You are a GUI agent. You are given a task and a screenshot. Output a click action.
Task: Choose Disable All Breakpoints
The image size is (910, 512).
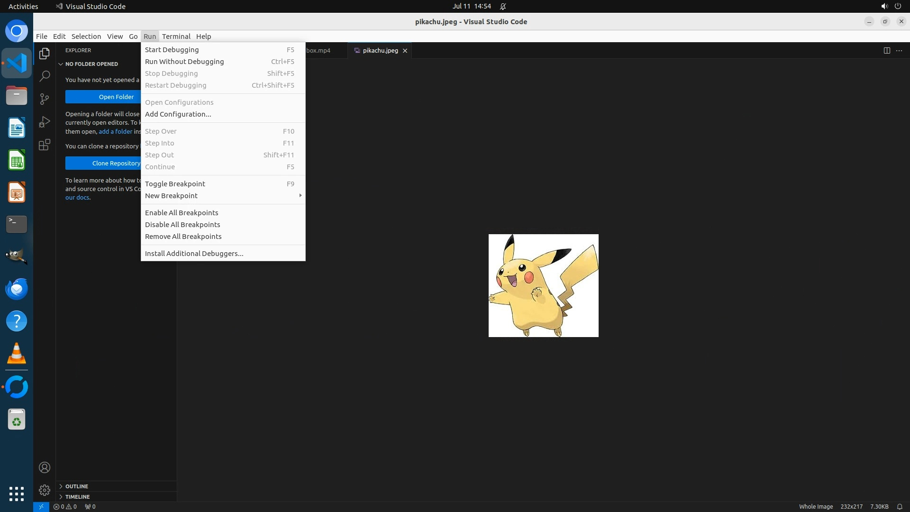pos(182,225)
